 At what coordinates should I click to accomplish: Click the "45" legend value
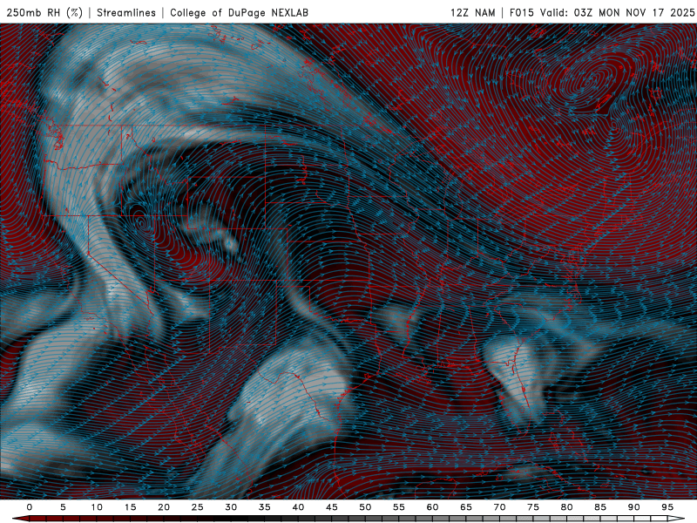coord(332,507)
